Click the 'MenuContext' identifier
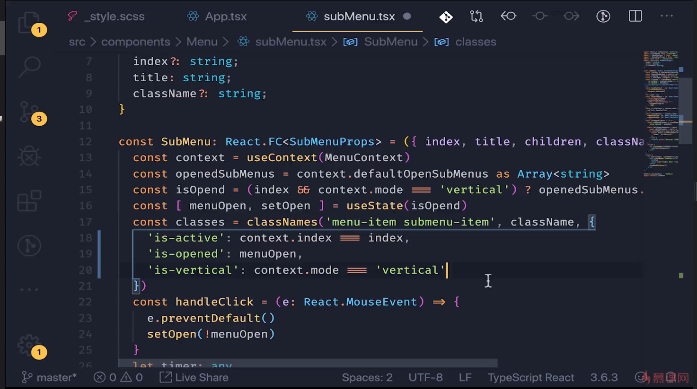This screenshot has width=697, height=389. (364, 158)
